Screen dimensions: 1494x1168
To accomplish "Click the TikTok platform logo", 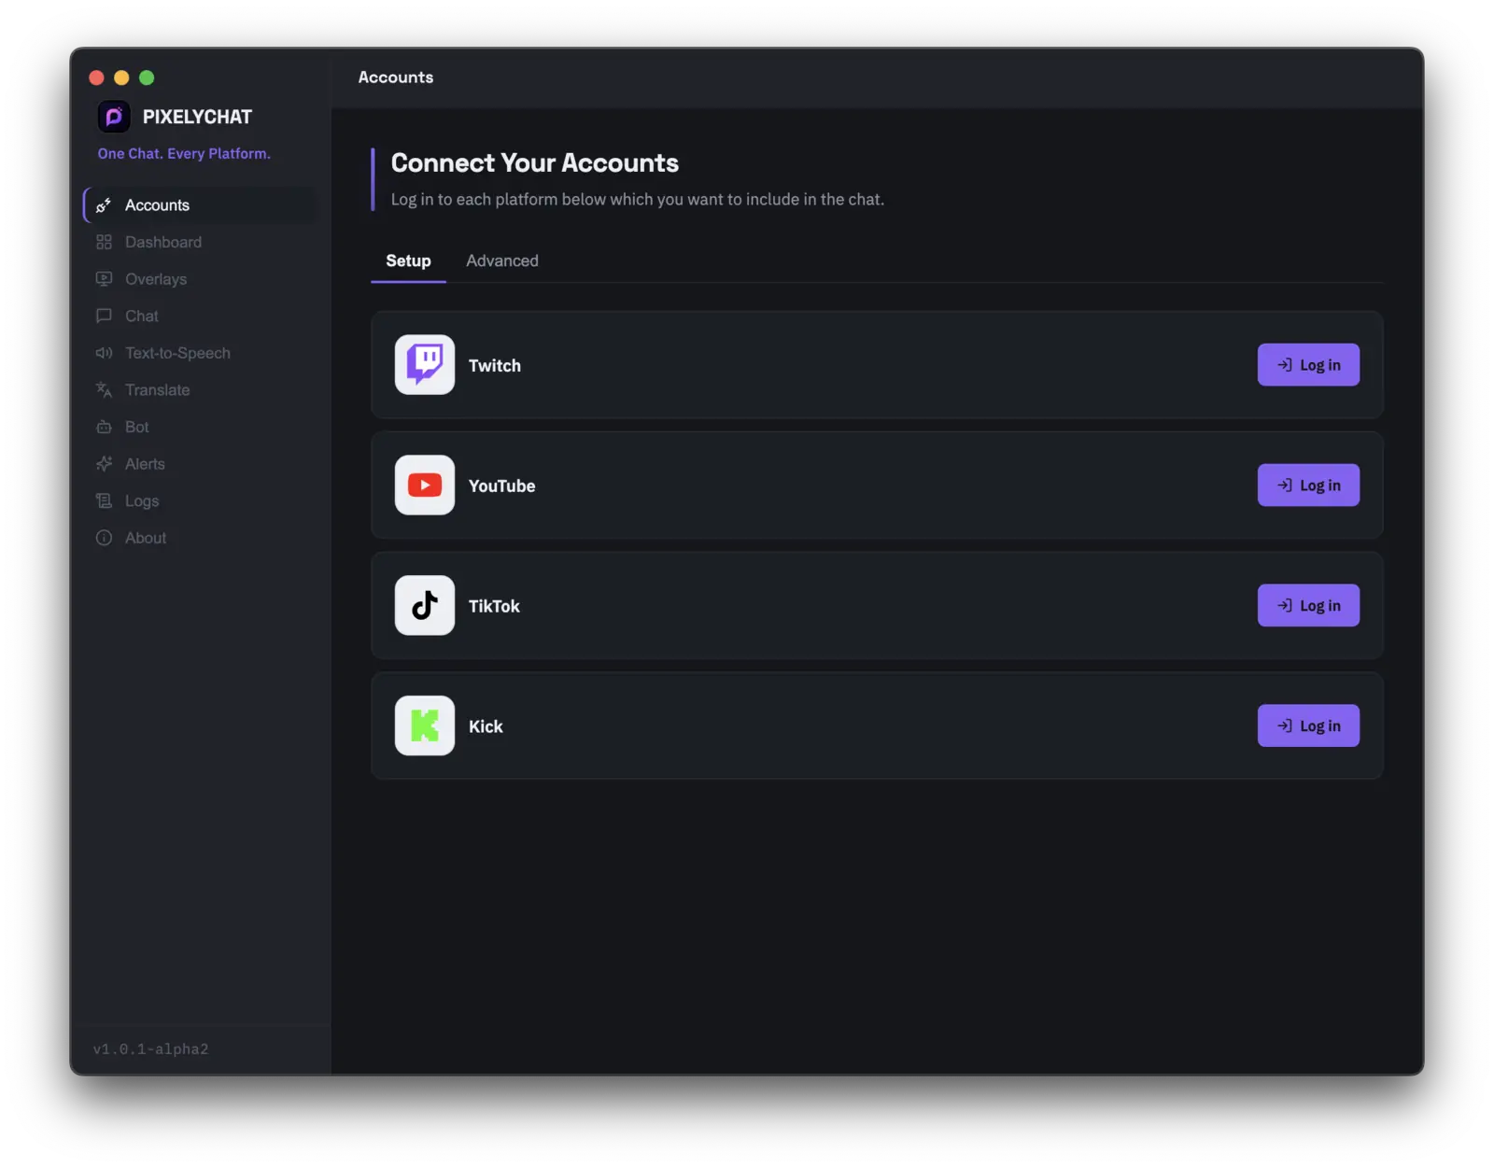I will click(x=425, y=606).
